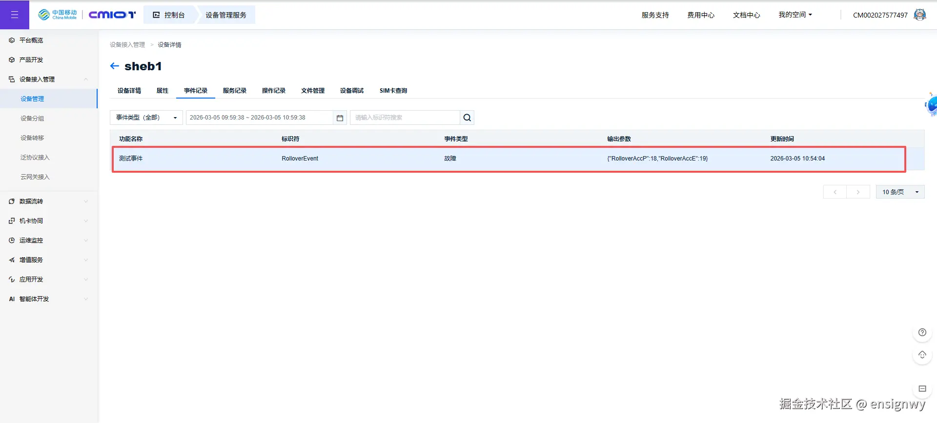
Task: Open the calendar picker icon
Action: click(x=340, y=118)
